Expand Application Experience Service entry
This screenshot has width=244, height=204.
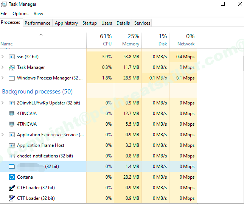pos(3,134)
